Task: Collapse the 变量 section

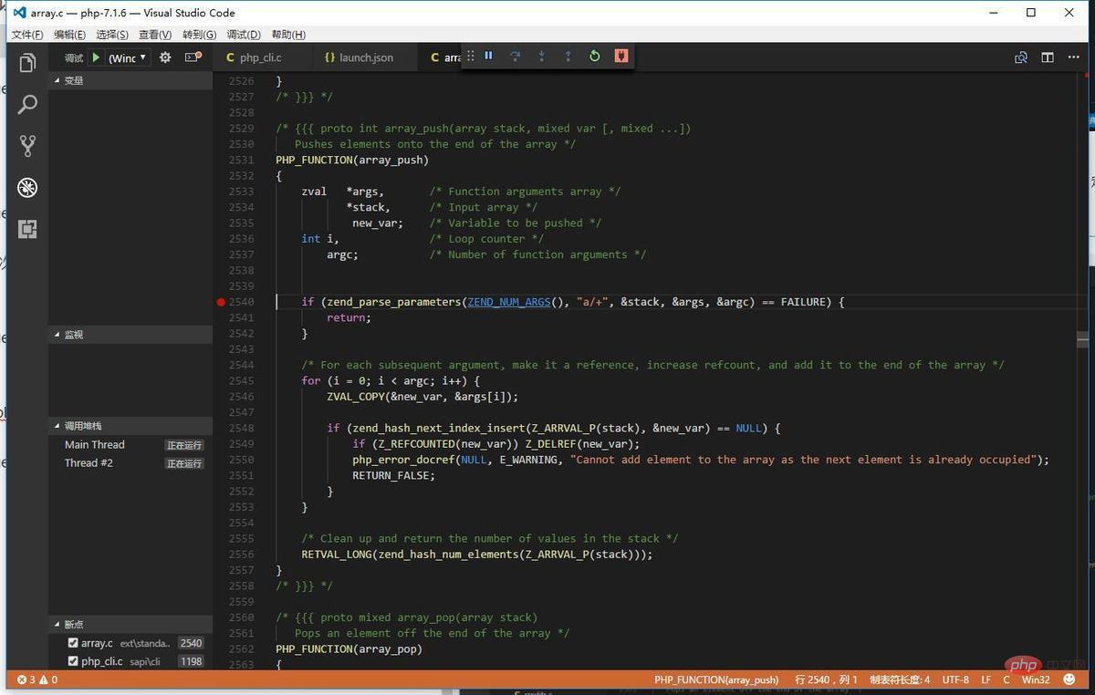Action: [130, 80]
